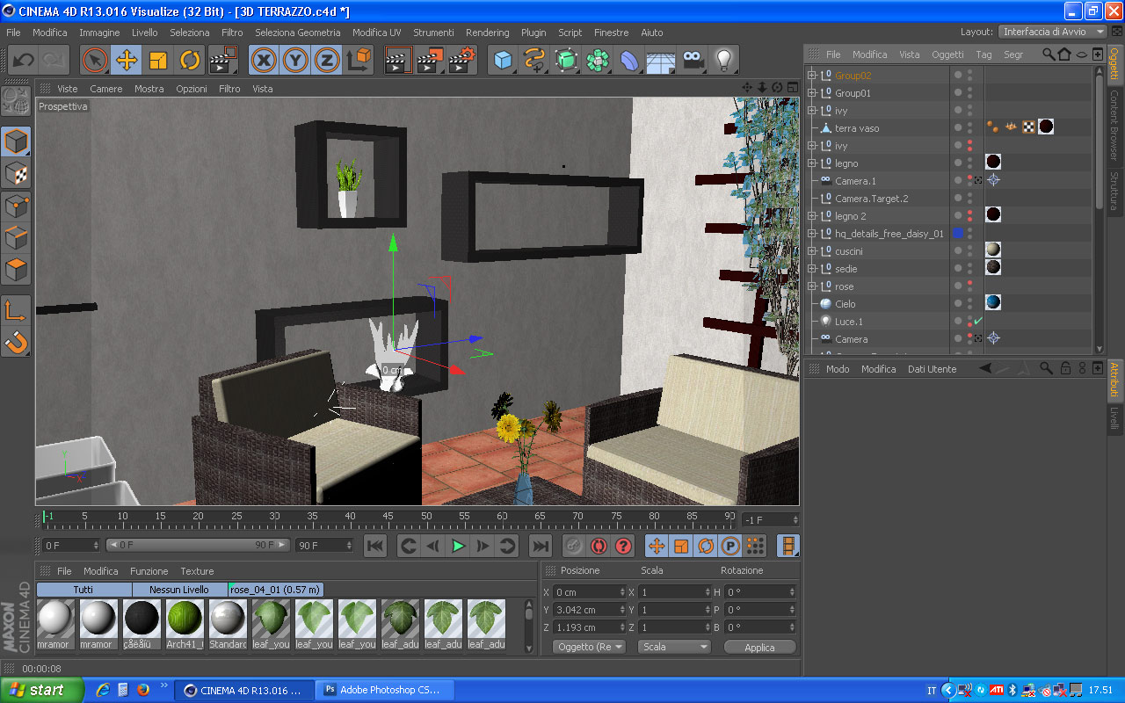Open the Rendering menu
This screenshot has width=1125, height=703.
point(488,33)
